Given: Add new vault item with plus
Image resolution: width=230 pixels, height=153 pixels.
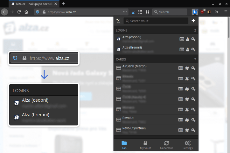Looking at the screenshot, I should (193, 21).
